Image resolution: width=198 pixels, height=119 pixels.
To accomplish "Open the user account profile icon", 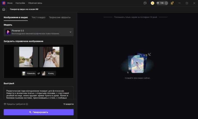I will [x=172, y=3].
